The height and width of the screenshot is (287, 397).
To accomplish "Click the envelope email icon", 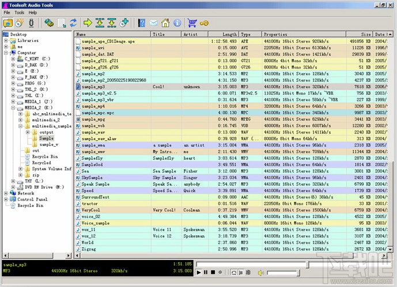I will pos(154,23).
